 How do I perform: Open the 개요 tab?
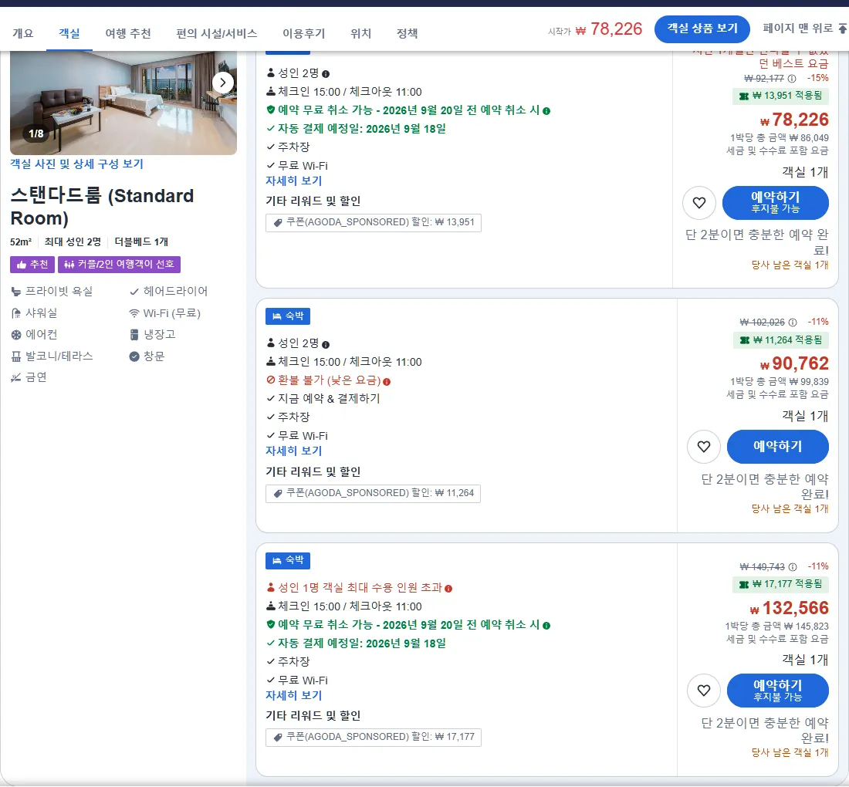[x=22, y=33]
